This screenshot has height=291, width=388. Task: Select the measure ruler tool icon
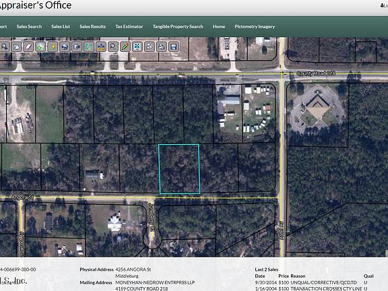pyautogui.click(x=89, y=46)
